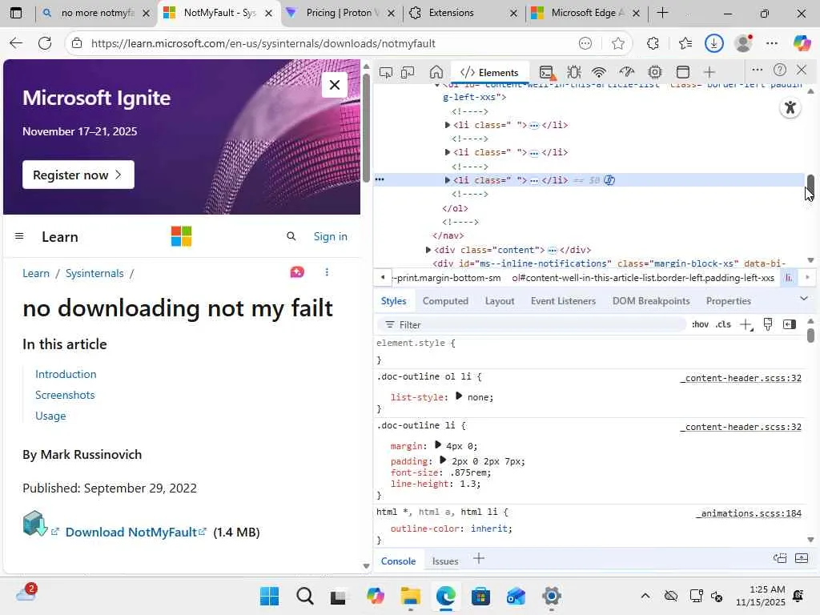820x615 pixels.
Task: Select the inspect element picker tool
Action: coord(386,72)
